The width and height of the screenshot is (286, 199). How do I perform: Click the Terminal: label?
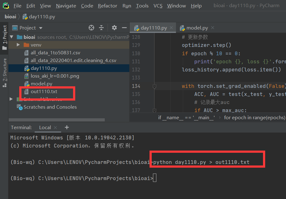click(21, 128)
